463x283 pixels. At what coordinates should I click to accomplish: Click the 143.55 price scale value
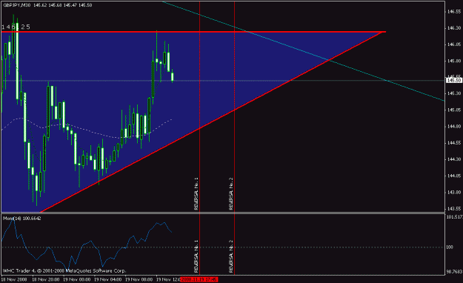(x=454, y=209)
